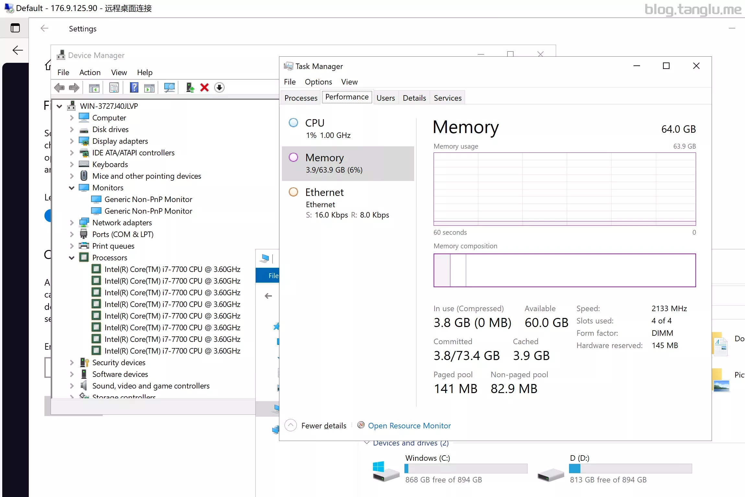Collapse the Processors node
Image resolution: width=745 pixels, height=497 pixels.
pos(72,258)
